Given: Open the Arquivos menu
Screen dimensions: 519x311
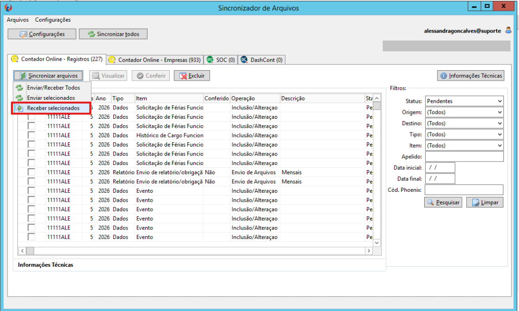Looking at the screenshot, I should click(x=17, y=20).
